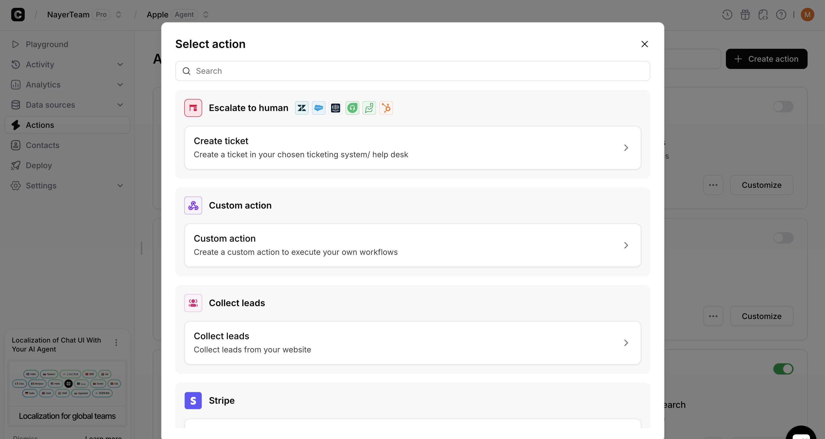Expand the Data sources sidebar section

click(x=120, y=105)
